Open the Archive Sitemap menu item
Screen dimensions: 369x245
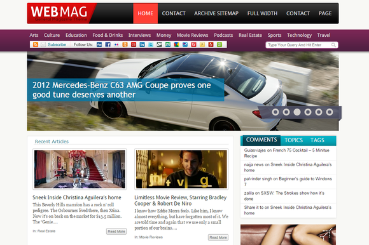click(x=216, y=13)
